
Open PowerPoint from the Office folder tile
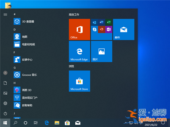(x=101, y=29)
